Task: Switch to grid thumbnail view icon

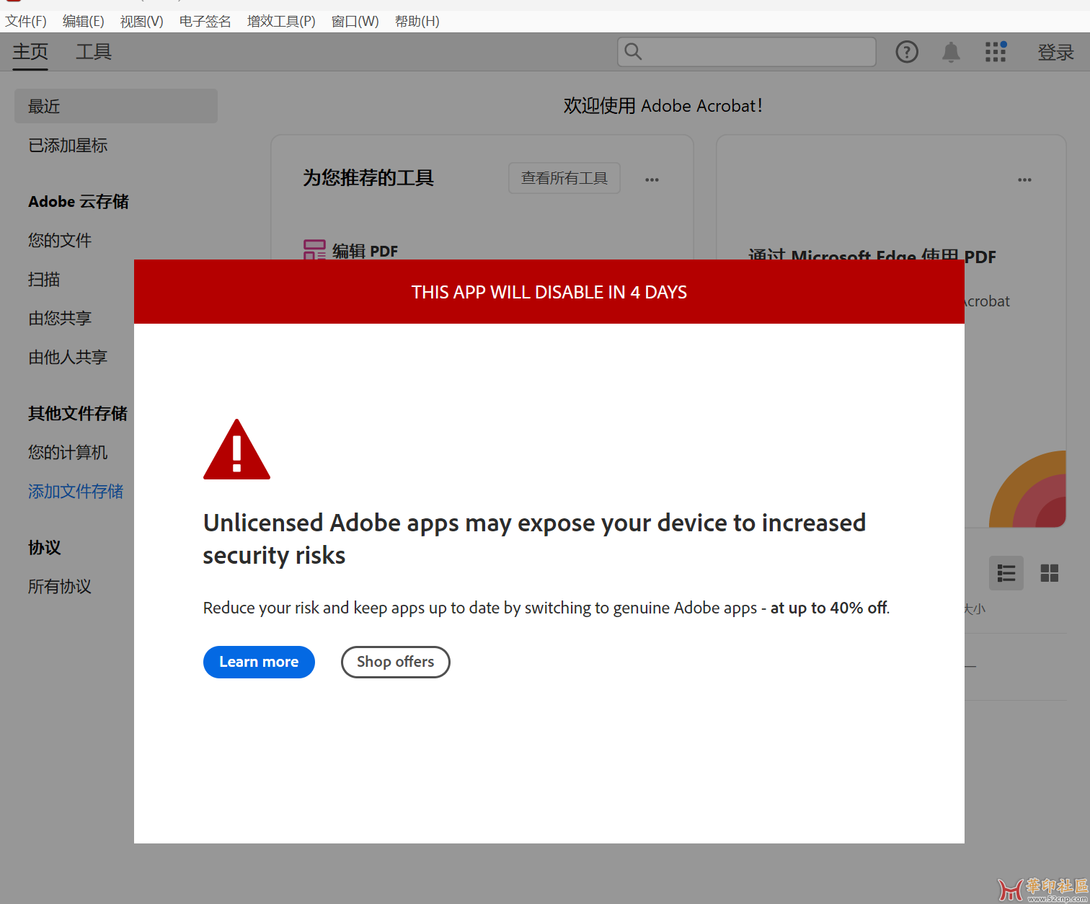Action: (x=1050, y=573)
